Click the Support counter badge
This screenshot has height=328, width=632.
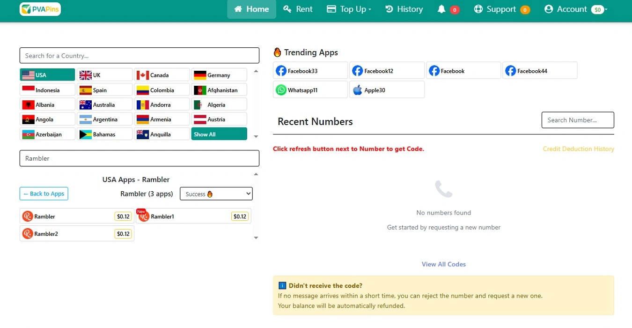[x=525, y=9]
